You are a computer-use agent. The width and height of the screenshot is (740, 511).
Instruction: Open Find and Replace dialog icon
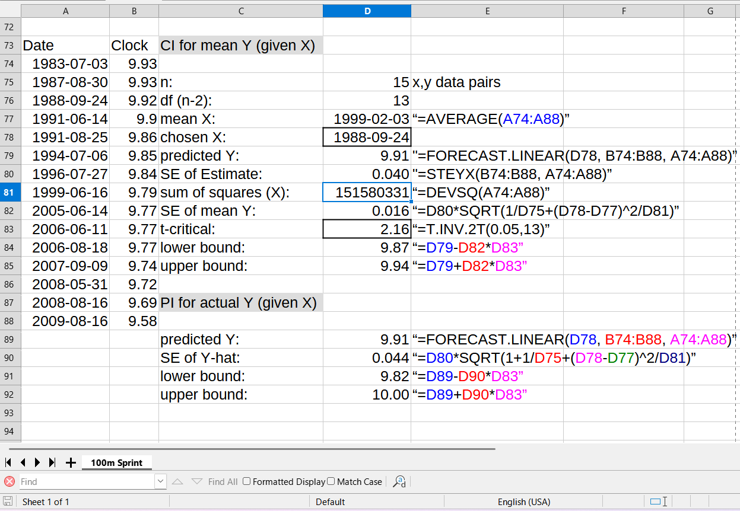pyautogui.click(x=399, y=481)
